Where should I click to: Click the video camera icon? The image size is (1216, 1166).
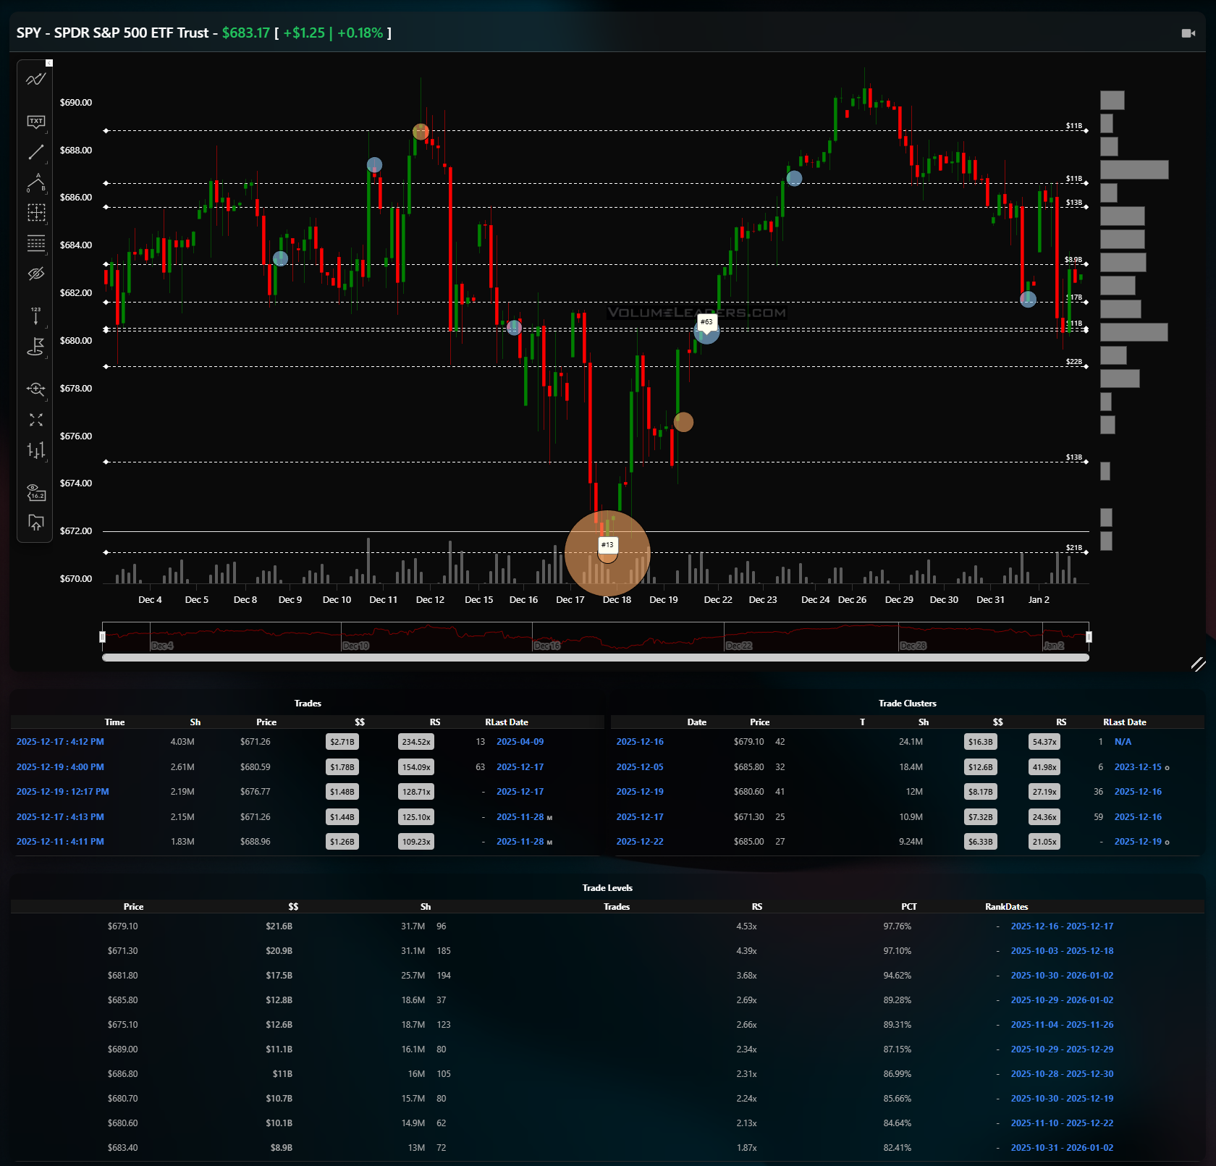pos(1188,33)
